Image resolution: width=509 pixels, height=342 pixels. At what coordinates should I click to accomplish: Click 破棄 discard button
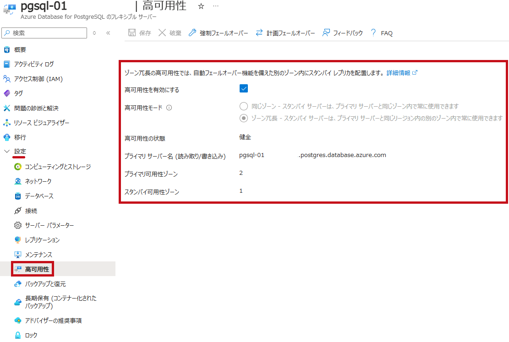coord(170,33)
